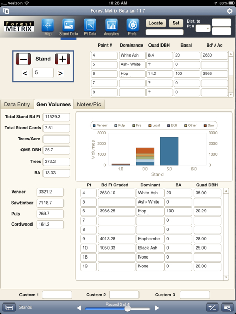Viewport: 236px width, 314px height.
Task: Open the windows icon showing 6
Action: point(6,11)
